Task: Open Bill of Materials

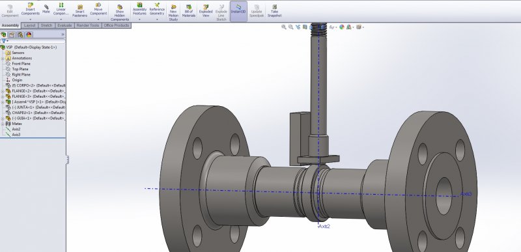Action: click(x=189, y=11)
